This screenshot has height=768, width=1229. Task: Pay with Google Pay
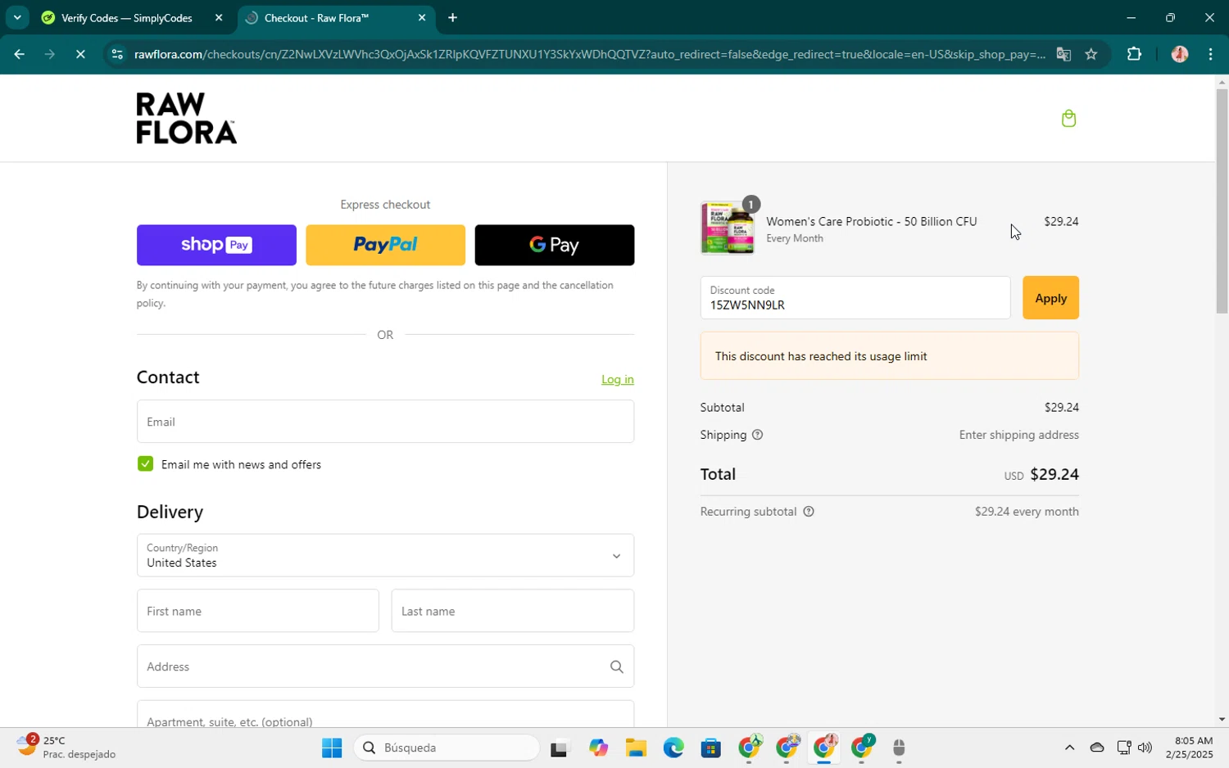(x=555, y=245)
